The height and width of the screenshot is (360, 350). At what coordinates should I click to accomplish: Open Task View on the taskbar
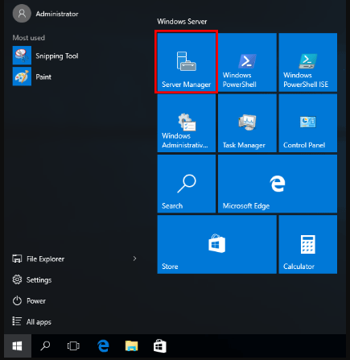pyautogui.click(x=73, y=346)
